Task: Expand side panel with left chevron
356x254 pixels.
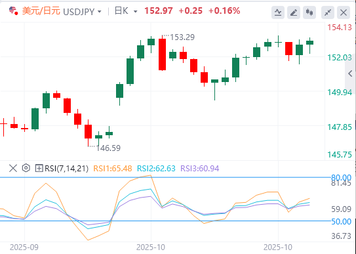Action: tap(350, 74)
